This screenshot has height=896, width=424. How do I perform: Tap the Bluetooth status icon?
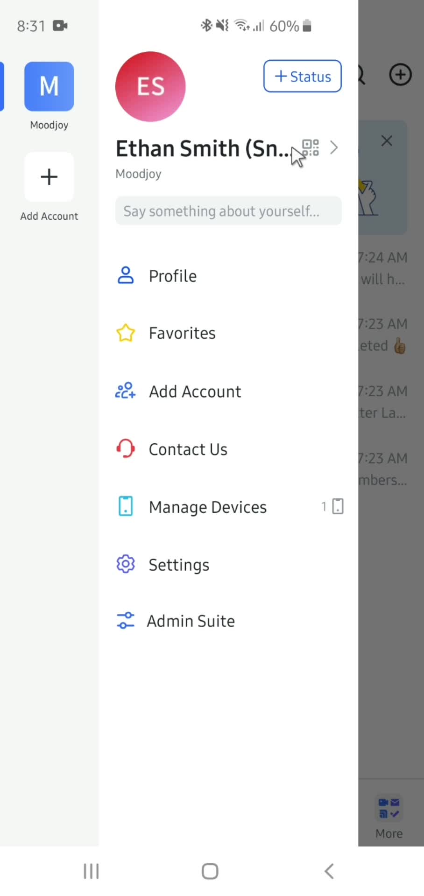206,25
